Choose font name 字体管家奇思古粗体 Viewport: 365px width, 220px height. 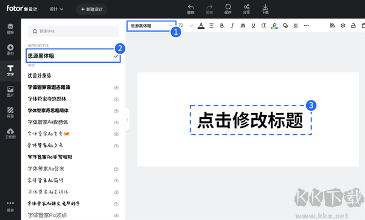tap(49, 87)
